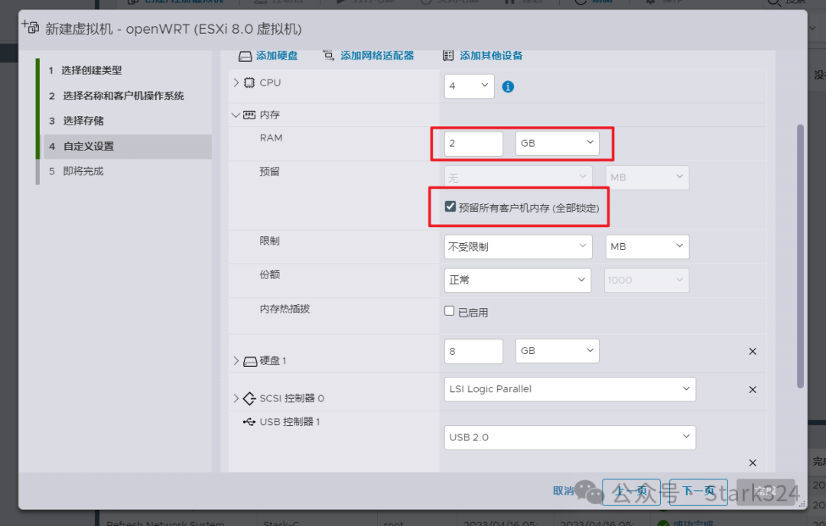Remove SCSI 控制器 0 using its X icon
Screen dimensions: 826x526
(x=753, y=390)
